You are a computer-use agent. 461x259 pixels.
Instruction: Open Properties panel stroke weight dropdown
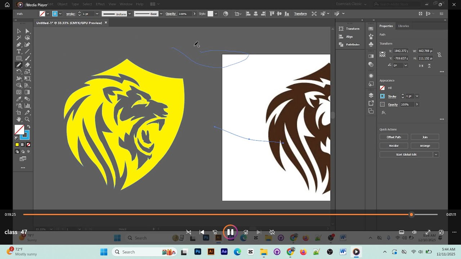(x=417, y=96)
